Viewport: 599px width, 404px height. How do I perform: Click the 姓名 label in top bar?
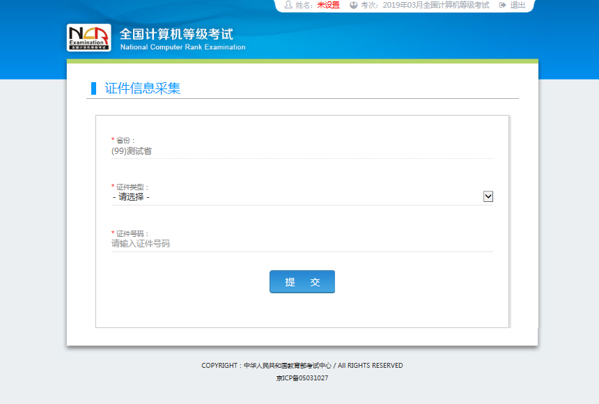(305, 5)
